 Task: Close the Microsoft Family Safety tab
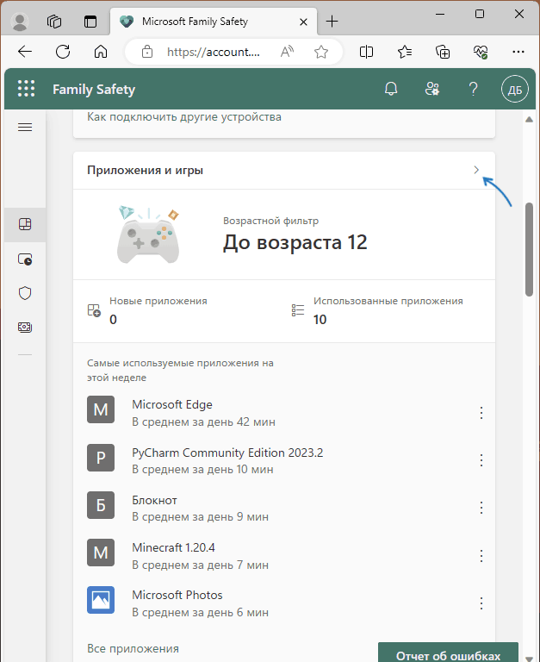click(x=303, y=22)
